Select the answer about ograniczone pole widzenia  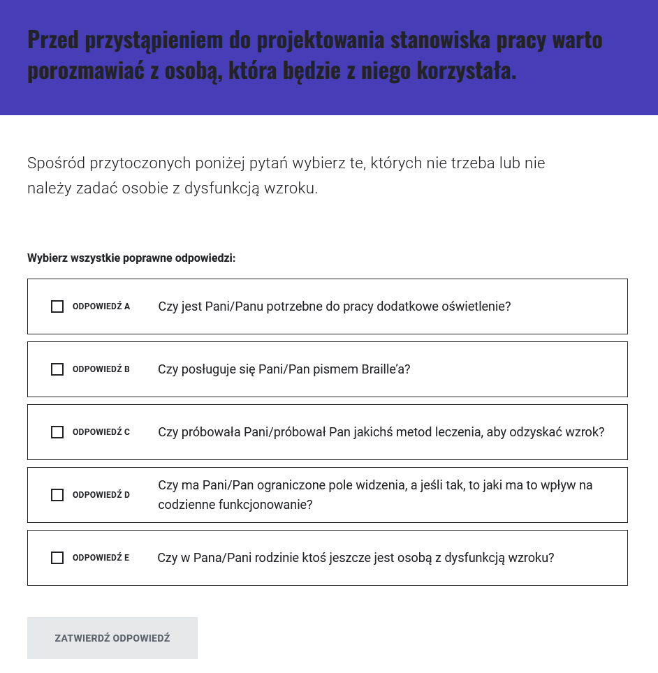point(375,495)
